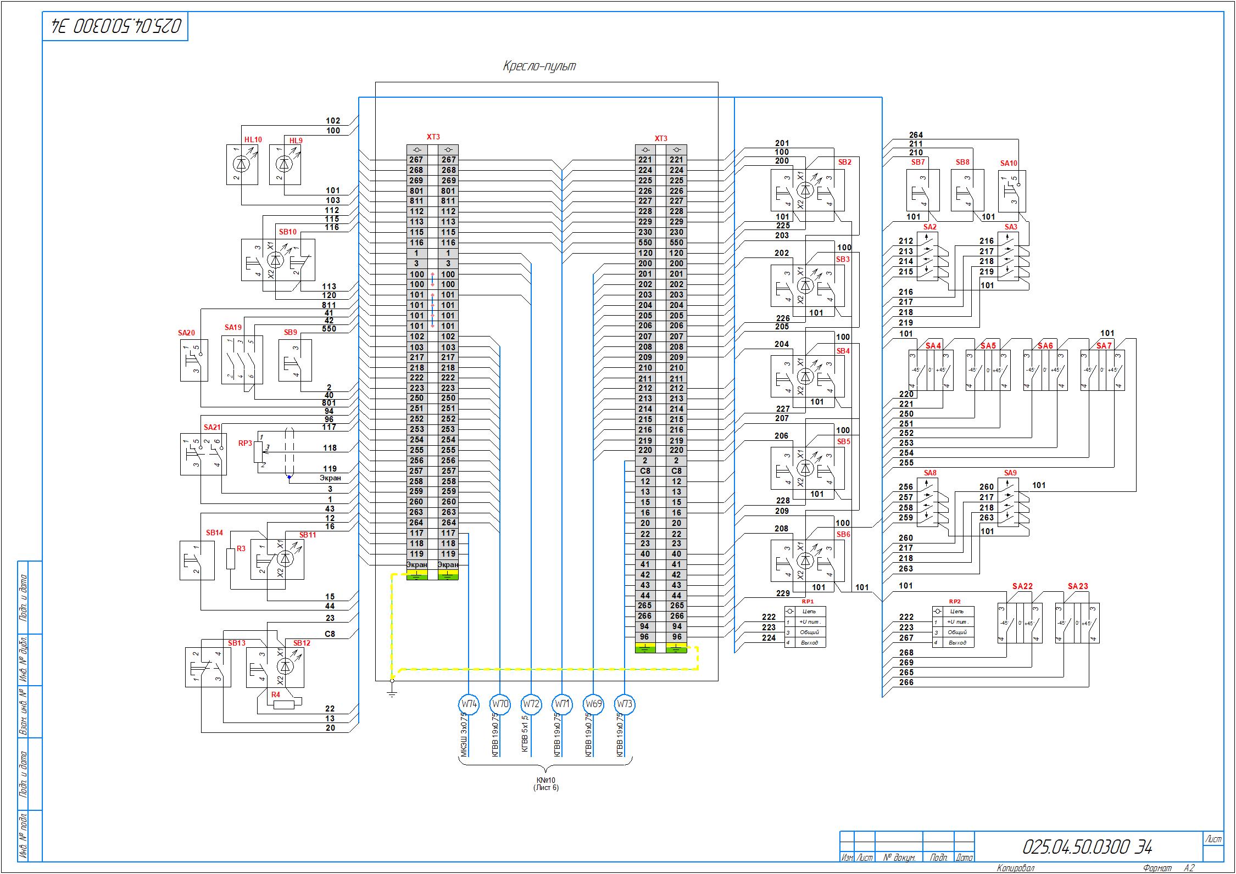Click the earth ground symbol below enclosure

pos(392,693)
